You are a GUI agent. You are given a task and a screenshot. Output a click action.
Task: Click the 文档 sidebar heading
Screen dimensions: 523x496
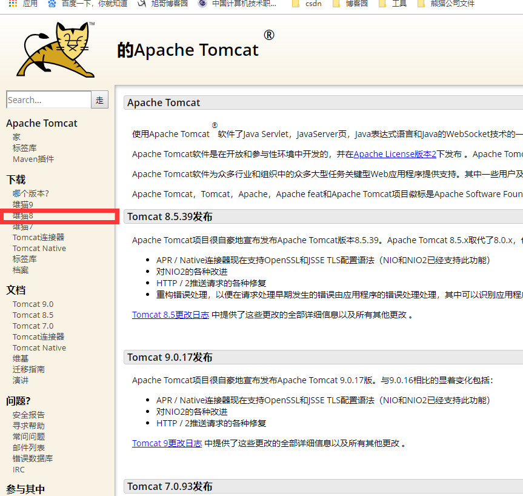(x=16, y=290)
